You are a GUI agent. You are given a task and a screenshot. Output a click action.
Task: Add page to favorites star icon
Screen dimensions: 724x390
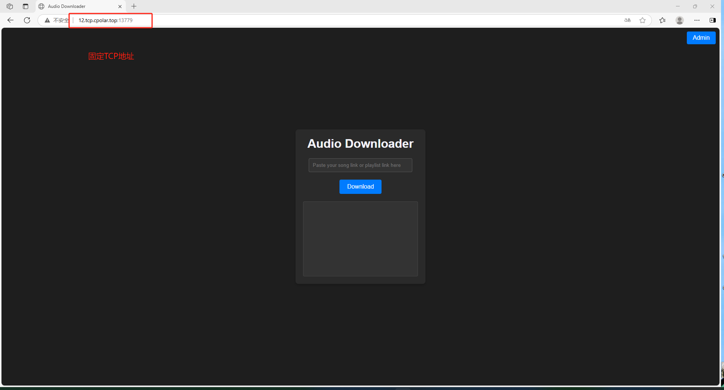tap(643, 20)
